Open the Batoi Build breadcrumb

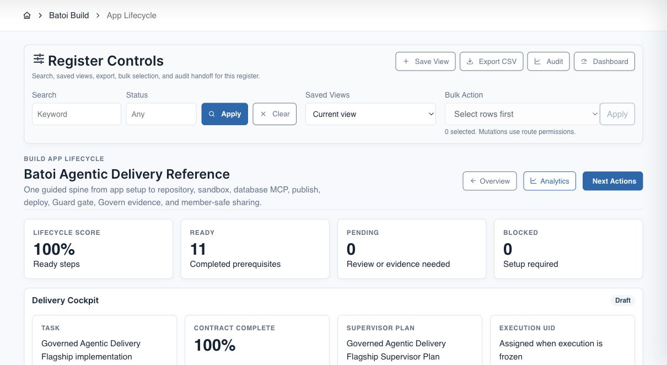tap(69, 15)
